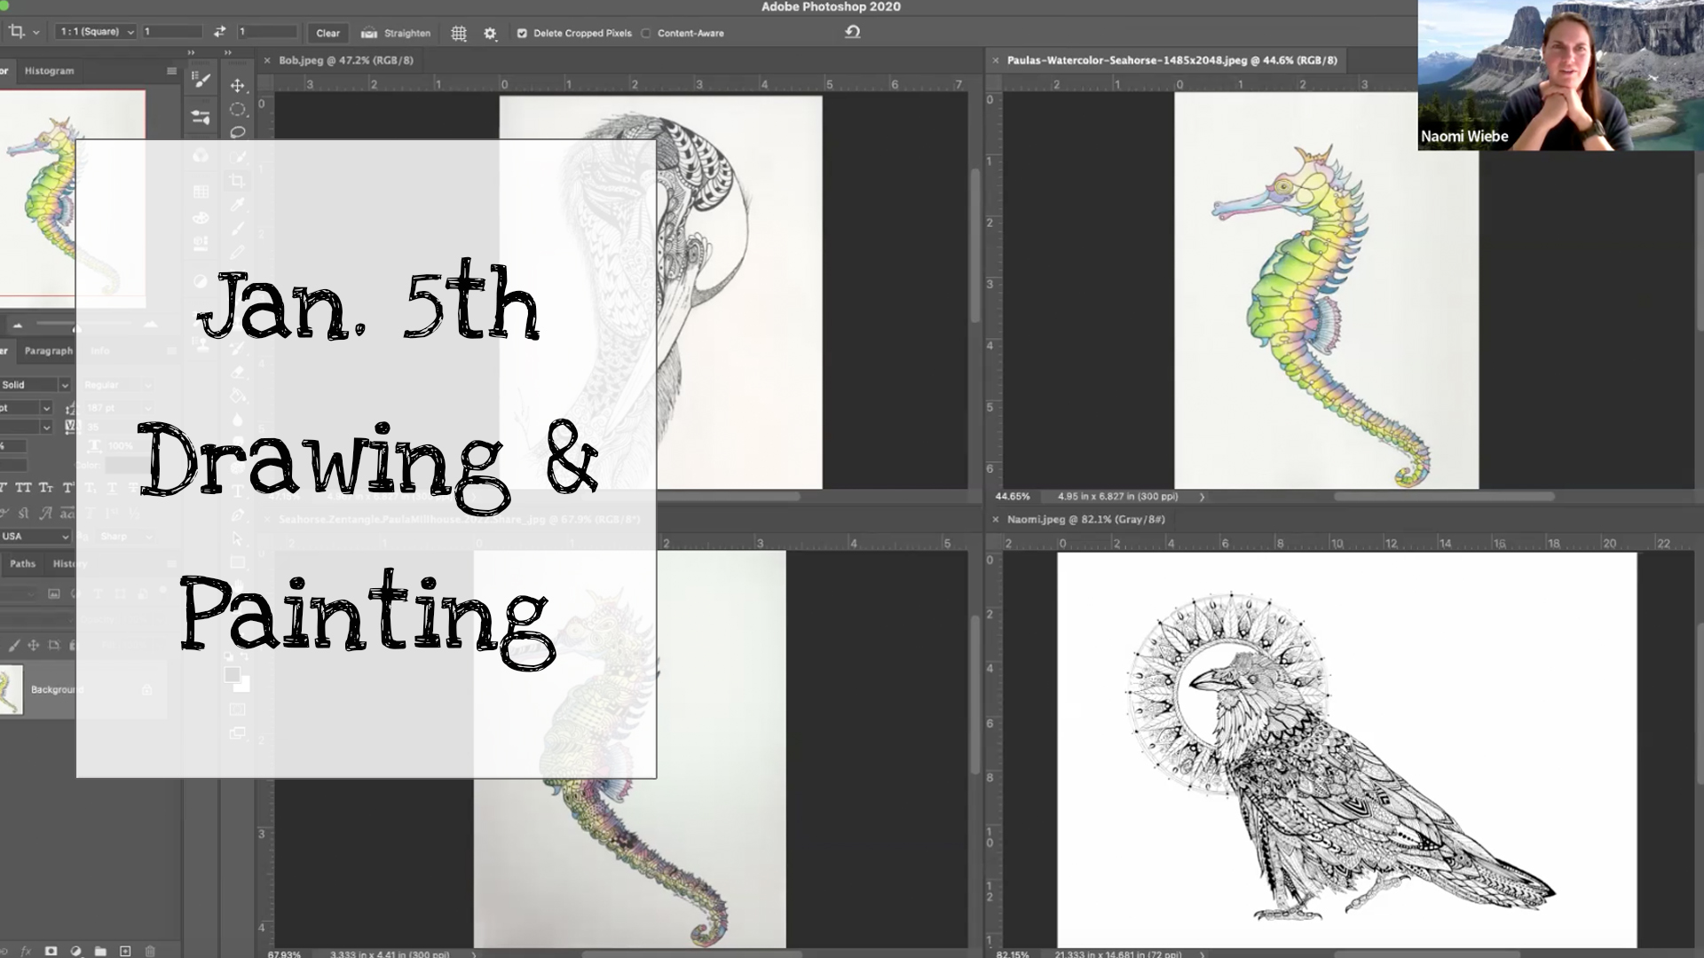Open crop overlay grid options

coord(458,33)
